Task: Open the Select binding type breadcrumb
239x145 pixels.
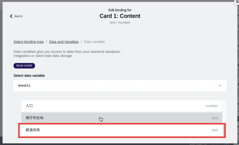Action: pyautogui.click(x=28, y=42)
